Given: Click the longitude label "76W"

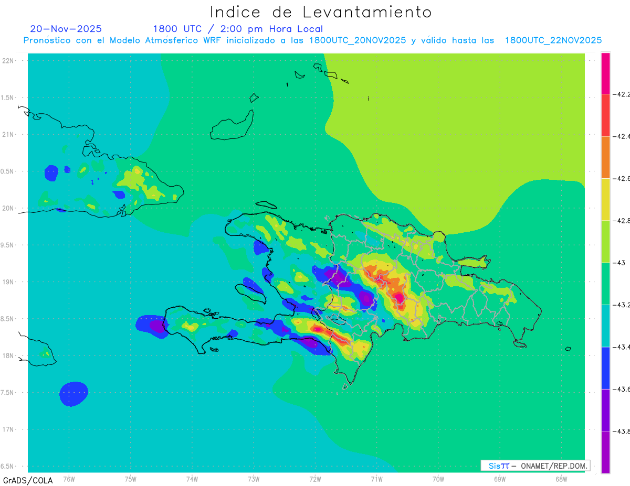Looking at the screenshot, I should coord(69,478).
